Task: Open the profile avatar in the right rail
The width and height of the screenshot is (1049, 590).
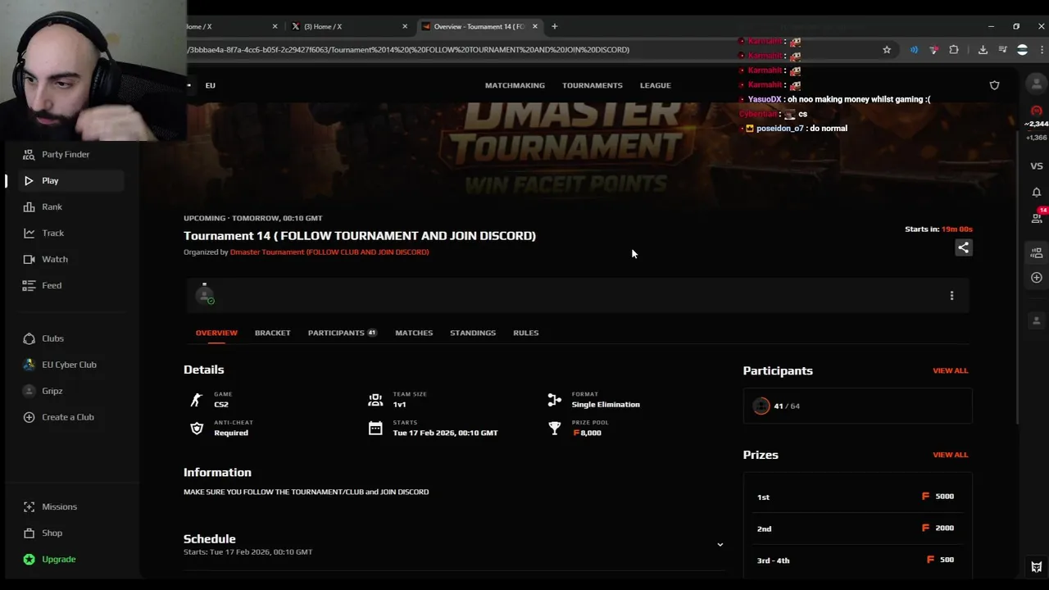Action: point(1037,84)
